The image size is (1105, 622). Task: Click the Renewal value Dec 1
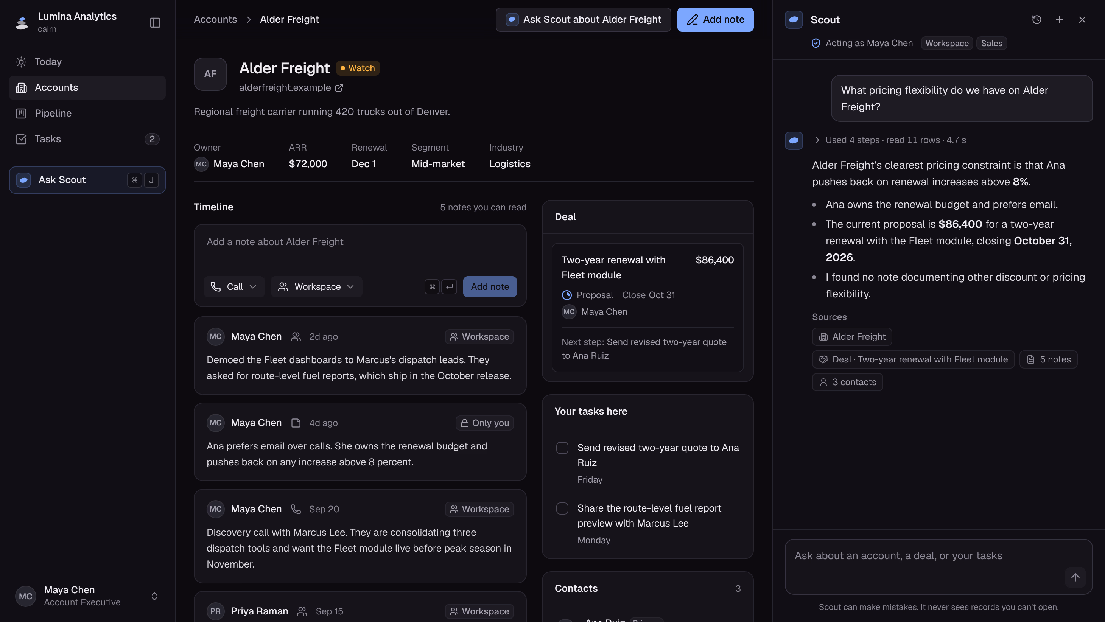click(364, 164)
